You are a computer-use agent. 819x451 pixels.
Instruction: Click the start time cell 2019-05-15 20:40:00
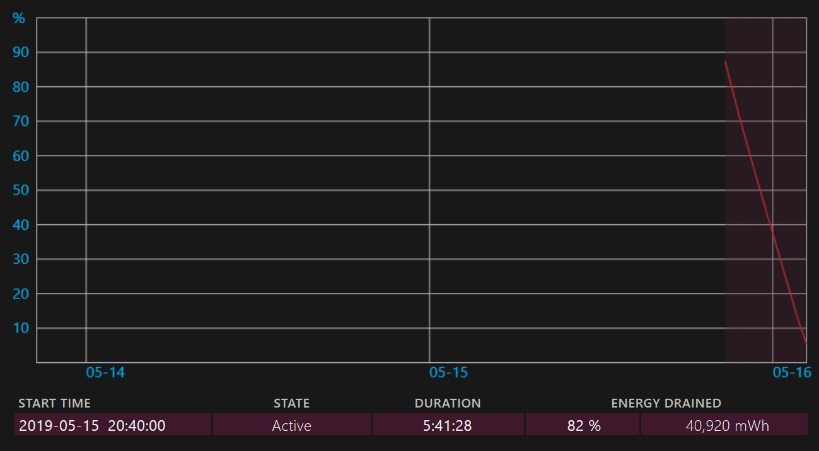click(113, 425)
